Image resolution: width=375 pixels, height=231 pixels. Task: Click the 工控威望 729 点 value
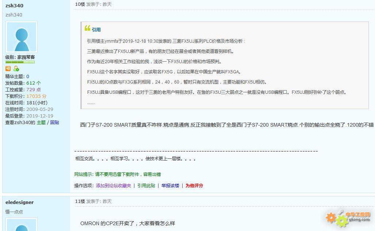(34, 89)
